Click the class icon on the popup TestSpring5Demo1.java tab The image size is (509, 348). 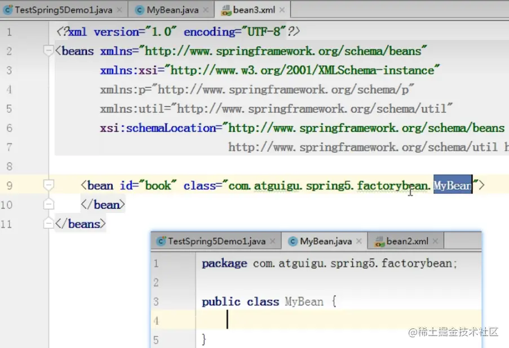pos(161,241)
